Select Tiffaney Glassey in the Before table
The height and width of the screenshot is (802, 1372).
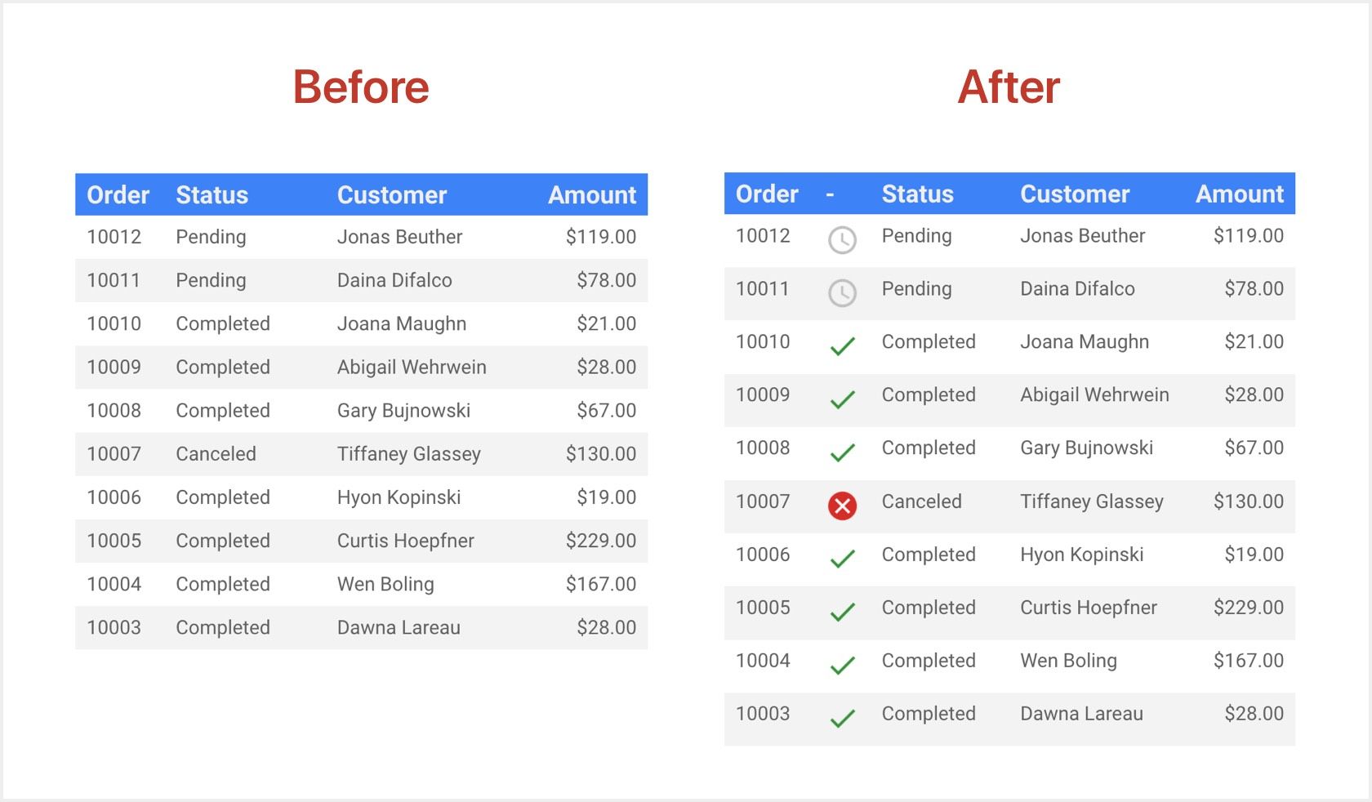409,454
